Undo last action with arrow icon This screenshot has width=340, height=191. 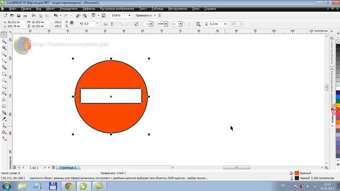pyautogui.click(x=56, y=15)
